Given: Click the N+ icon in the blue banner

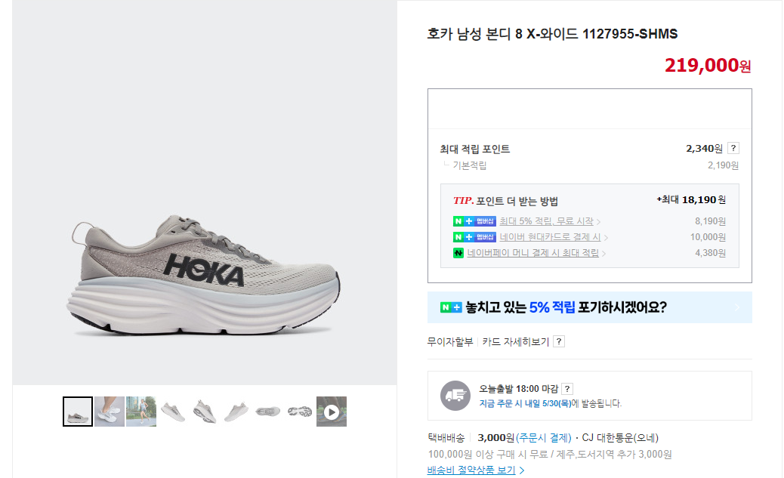Looking at the screenshot, I should tap(449, 307).
